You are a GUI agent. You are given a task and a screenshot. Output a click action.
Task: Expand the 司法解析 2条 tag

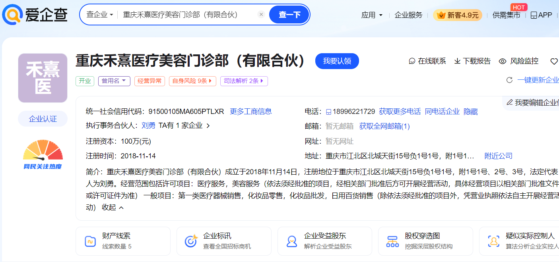point(244,81)
